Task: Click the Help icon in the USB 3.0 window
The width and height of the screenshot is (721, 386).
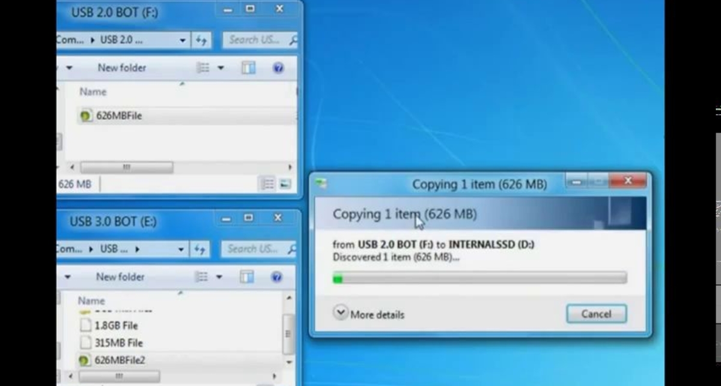Action: coord(278,277)
